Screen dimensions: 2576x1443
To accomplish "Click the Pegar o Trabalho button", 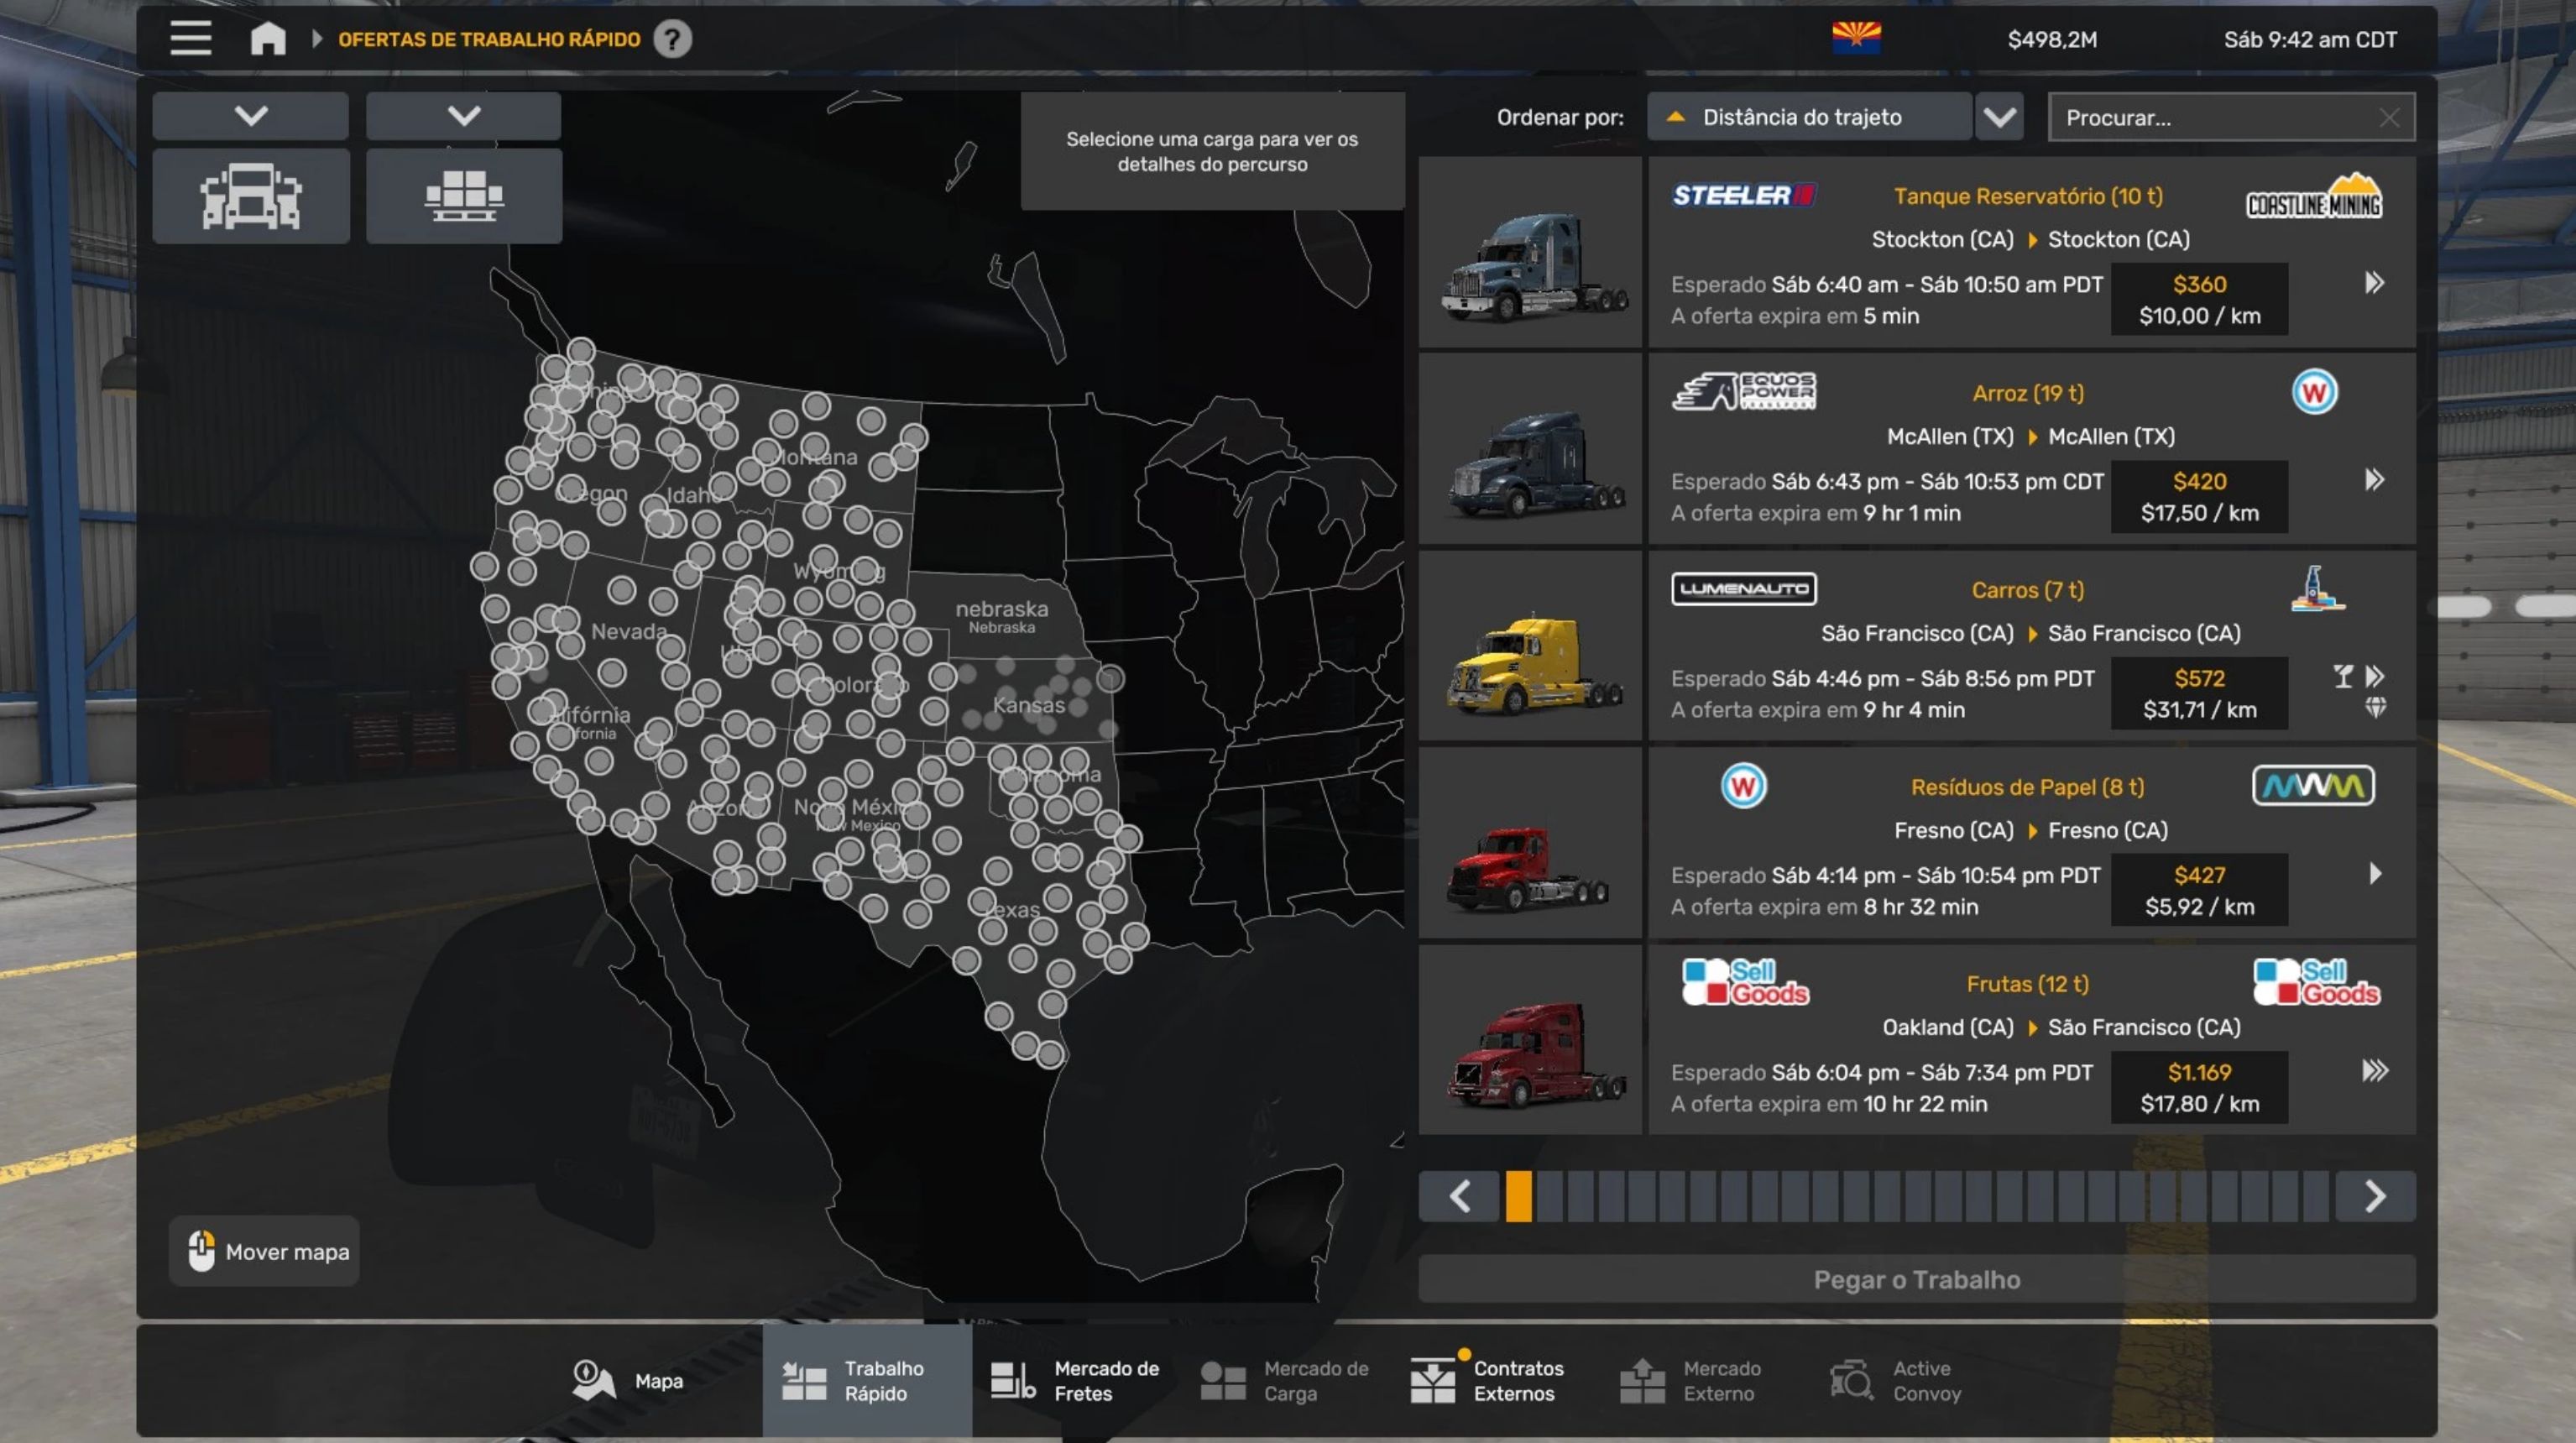I will 1916,1279.
